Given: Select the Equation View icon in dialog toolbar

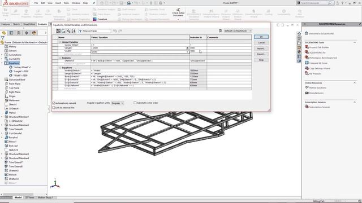Looking at the screenshot, I should tap(58, 31).
